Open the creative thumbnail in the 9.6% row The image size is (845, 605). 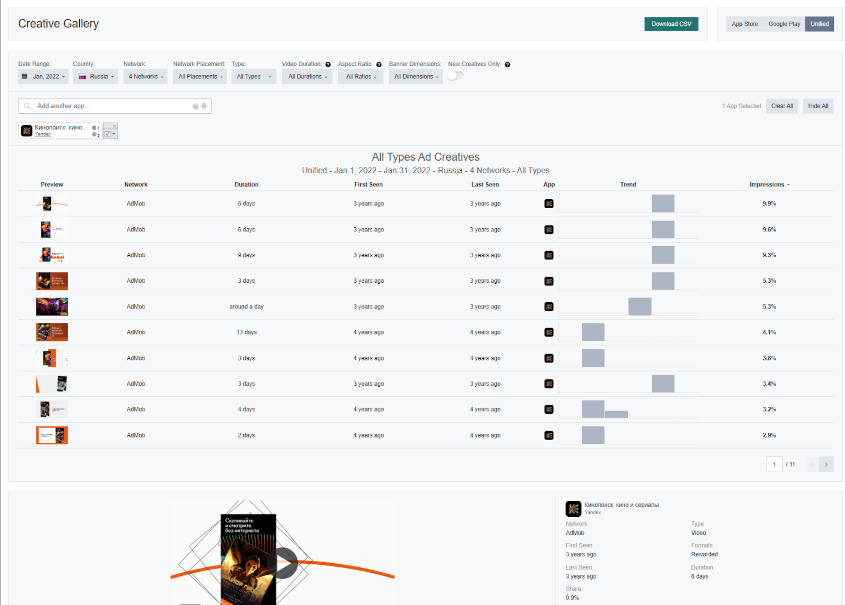52,229
